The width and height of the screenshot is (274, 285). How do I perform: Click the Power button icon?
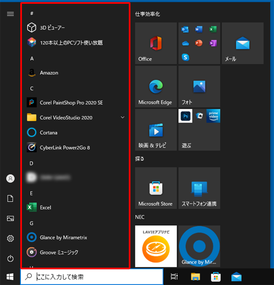[x=10, y=258]
